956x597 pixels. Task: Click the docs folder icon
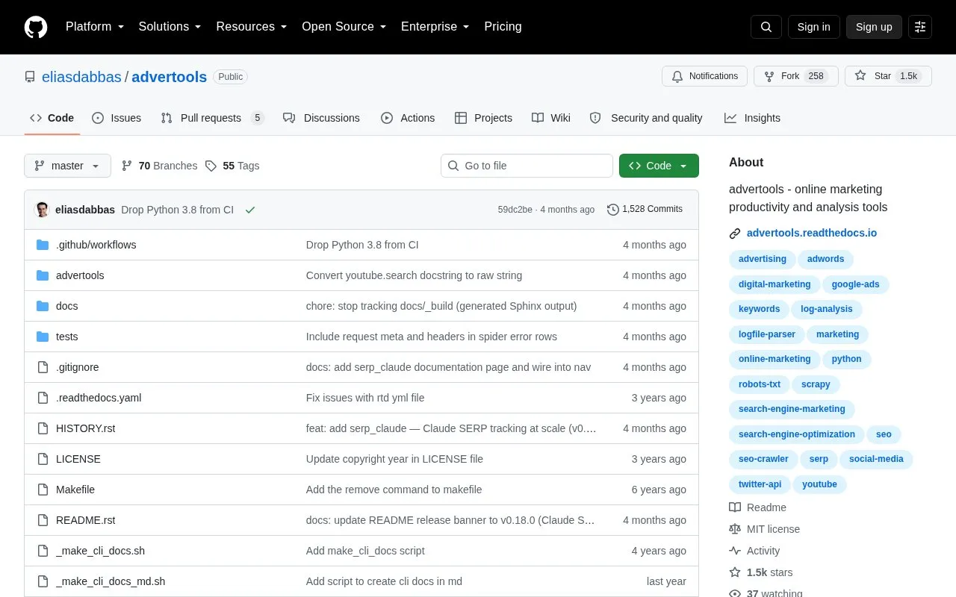(43, 306)
